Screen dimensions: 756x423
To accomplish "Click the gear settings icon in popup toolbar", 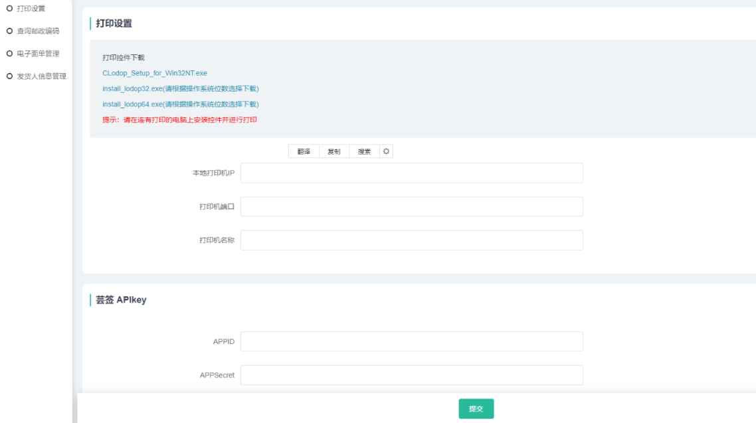I will (387, 151).
